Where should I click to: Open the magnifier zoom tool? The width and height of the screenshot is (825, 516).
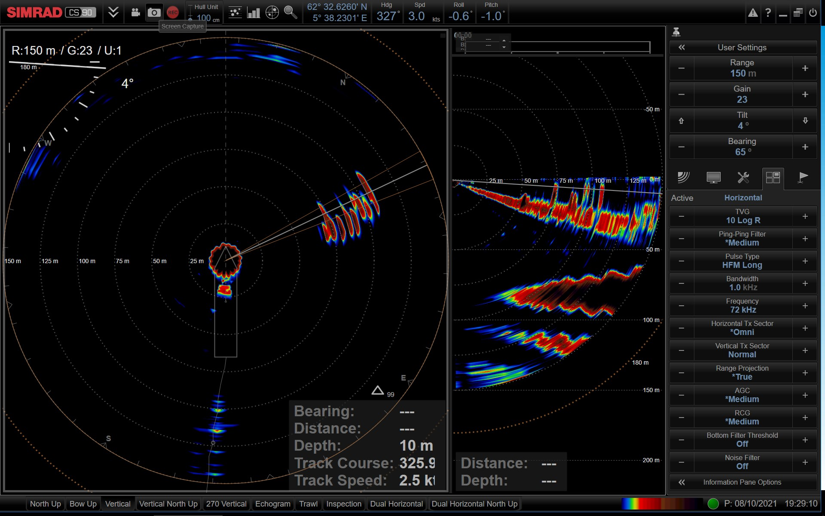tap(290, 12)
